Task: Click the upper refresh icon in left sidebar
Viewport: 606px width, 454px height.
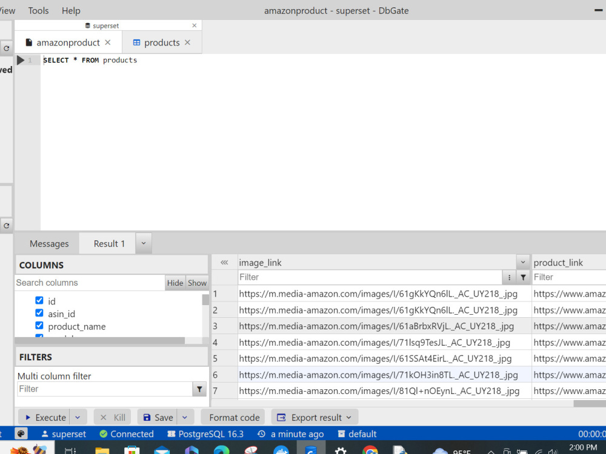Action: 7,48
